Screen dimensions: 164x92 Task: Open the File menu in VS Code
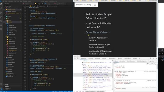[x=3, y=1]
